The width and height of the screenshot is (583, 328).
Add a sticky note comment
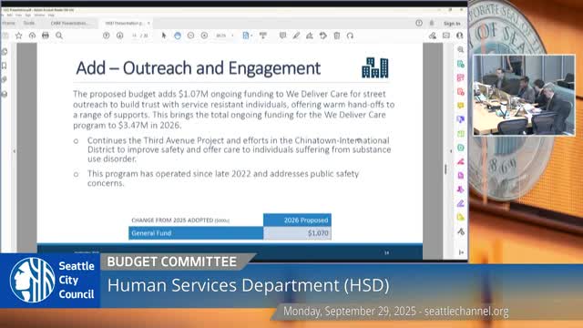coord(282,36)
